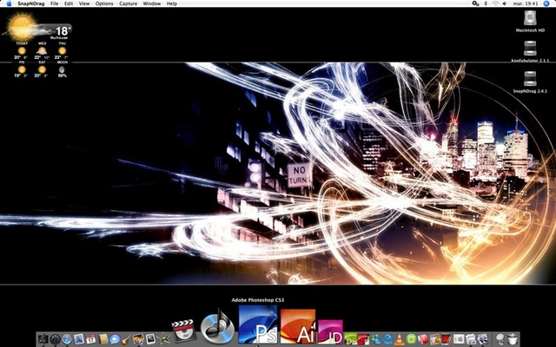Click the Bluetooth status icon
The width and height of the screenshot is (556, 347).
click(x=486, y=3)
